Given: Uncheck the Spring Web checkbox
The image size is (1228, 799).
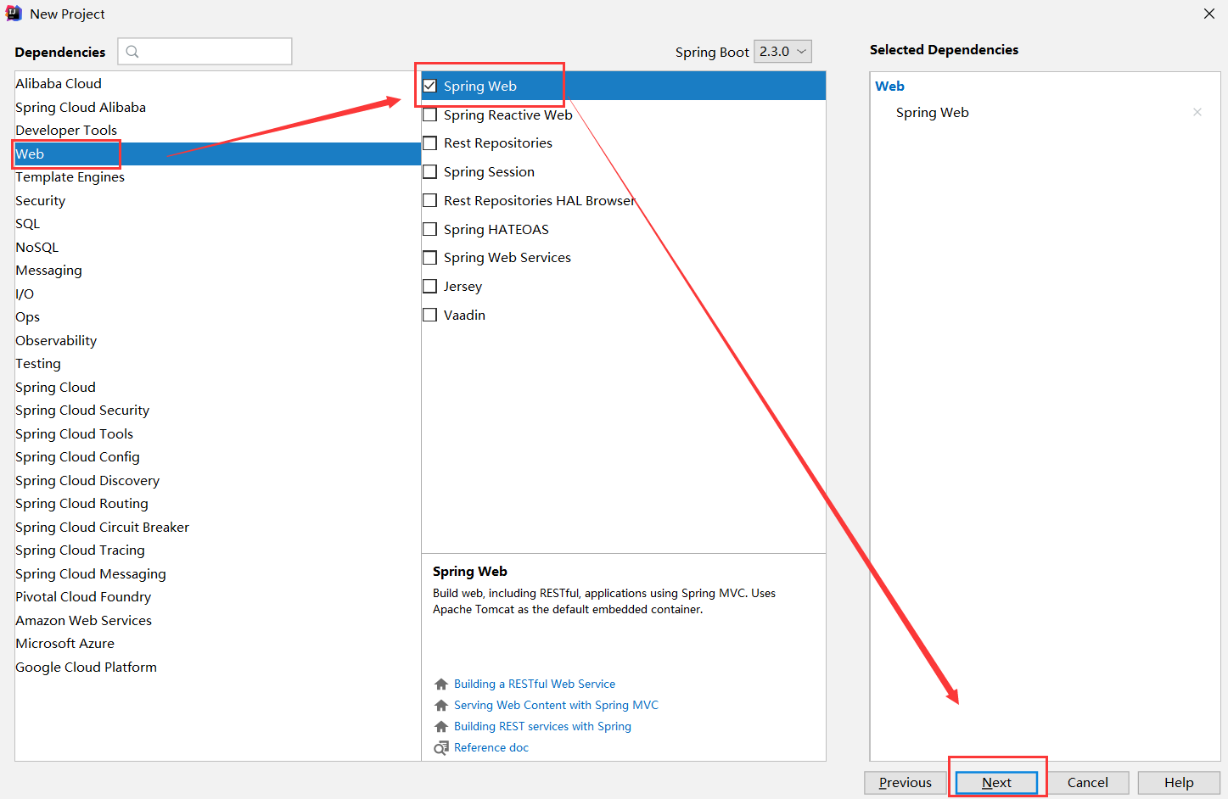Looking at the screenshot, I should tap(430, 86).
